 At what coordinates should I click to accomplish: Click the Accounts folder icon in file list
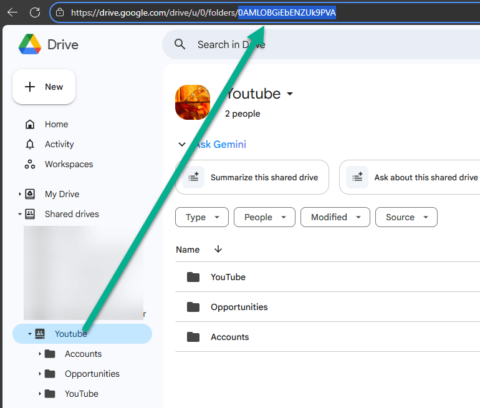193,337
